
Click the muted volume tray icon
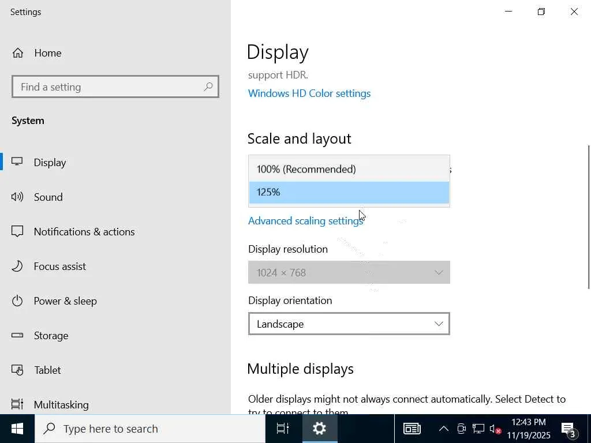pyautogui.click(x=495, y=429)
